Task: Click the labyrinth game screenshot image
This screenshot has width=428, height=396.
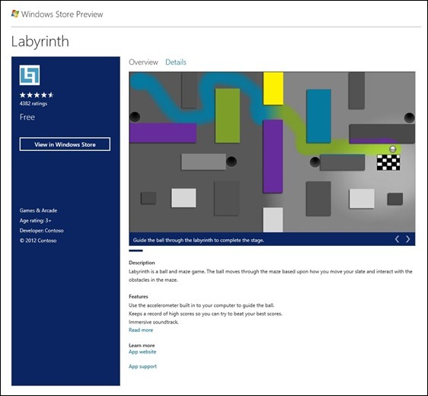Action: (272, 152)
